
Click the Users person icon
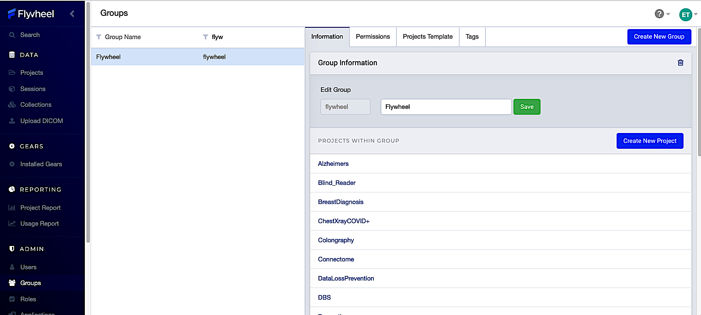12,267
